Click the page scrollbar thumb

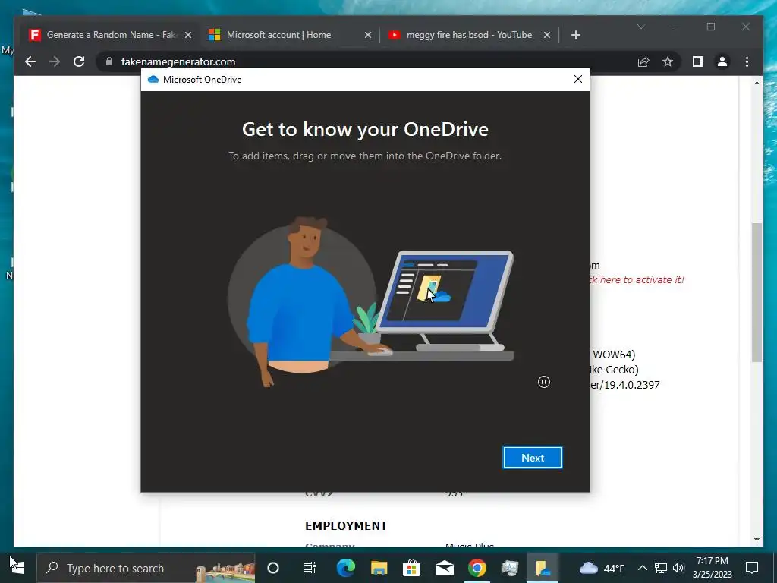click(x=757, y=292)
